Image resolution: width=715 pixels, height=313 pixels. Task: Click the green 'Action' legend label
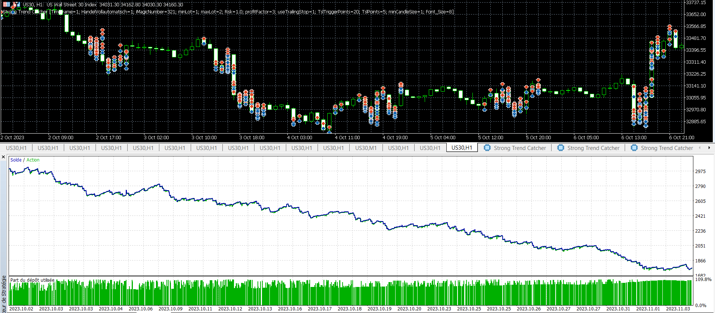click(x=33, y=160)
